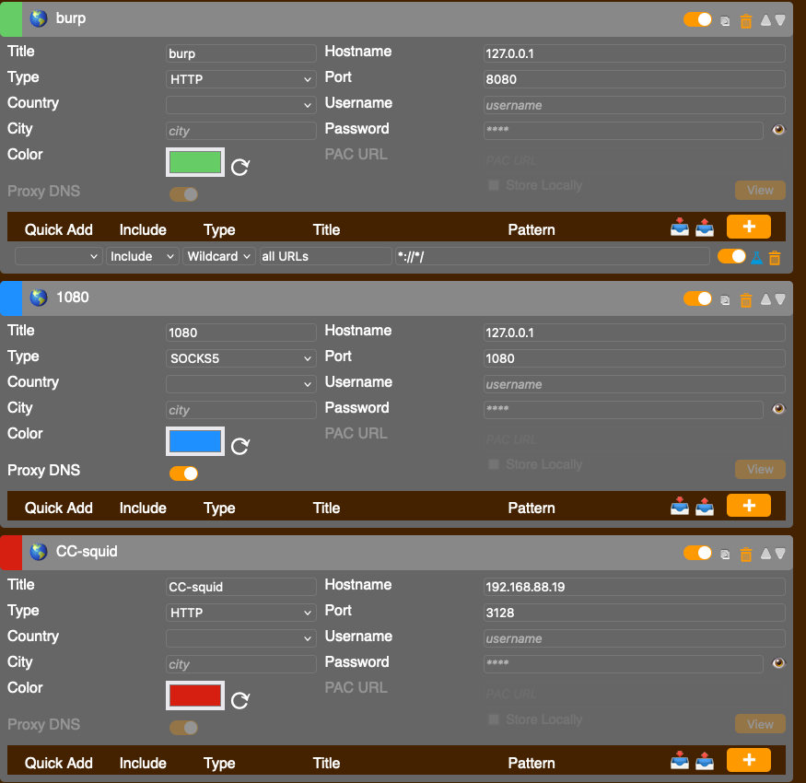The image size is (806, 783).
Task: Click import patterns icon in burp section
Action: point(680,228)
